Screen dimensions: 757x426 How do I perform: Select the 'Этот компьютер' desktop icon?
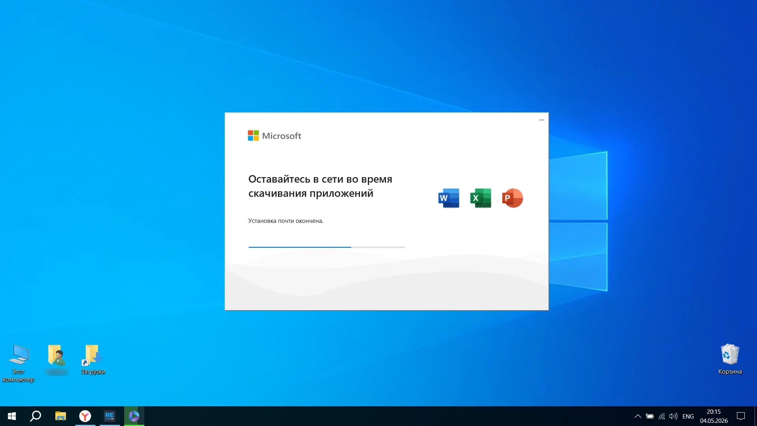[x=18, y=363]
